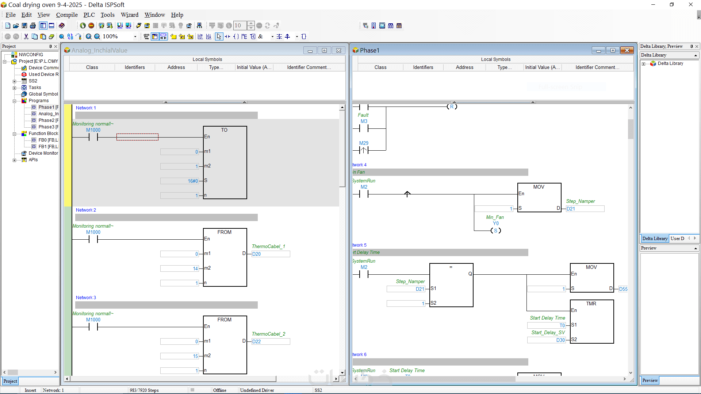Viewport: 701px width, 394px height.
Task: Click the Phase1 vertical scrollbar thumb
Action: pyautogui.click(x=631, y=129)
